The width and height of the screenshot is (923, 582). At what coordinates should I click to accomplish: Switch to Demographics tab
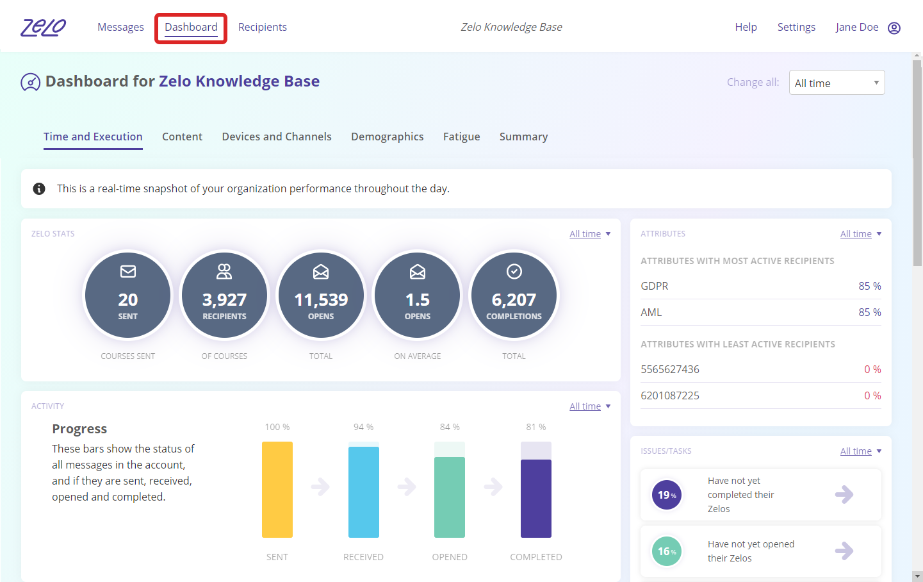coord(388,137)
